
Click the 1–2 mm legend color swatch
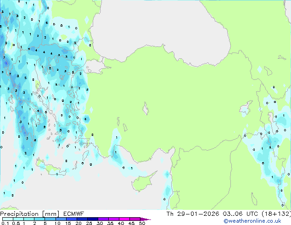[29, 219]
